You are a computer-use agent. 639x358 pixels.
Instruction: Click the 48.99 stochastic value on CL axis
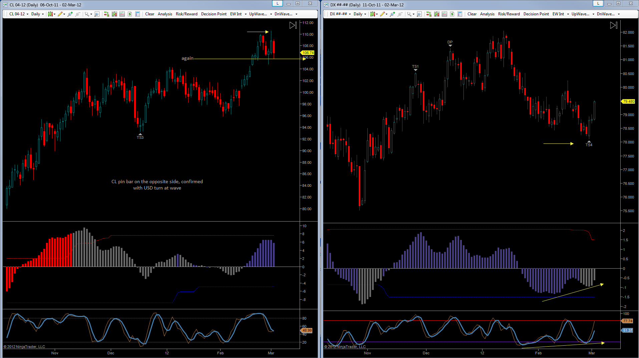click(x=307, y=330)
